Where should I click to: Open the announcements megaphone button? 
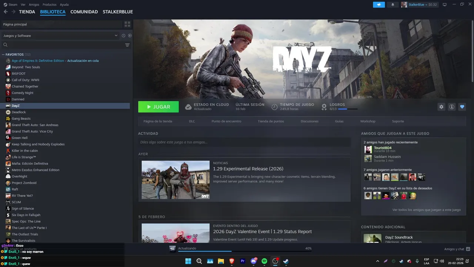[x=379, y=4]
